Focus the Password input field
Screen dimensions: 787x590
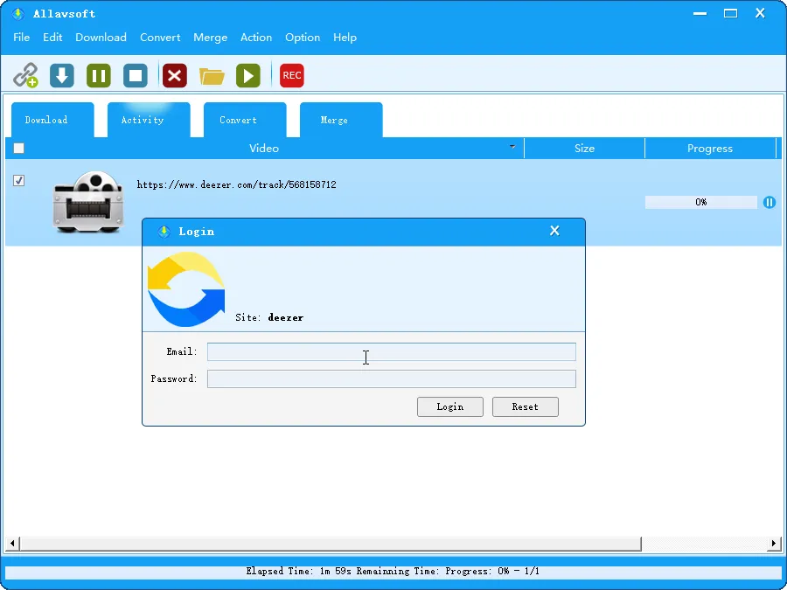coord(392,378)
